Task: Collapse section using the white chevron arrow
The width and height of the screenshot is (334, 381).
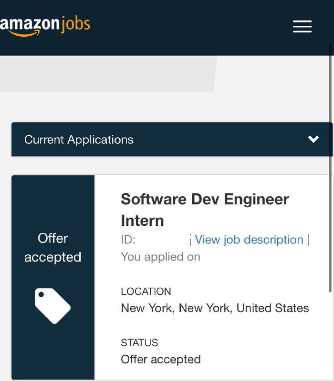Action: pyautogui.click(x=313, y=139)
